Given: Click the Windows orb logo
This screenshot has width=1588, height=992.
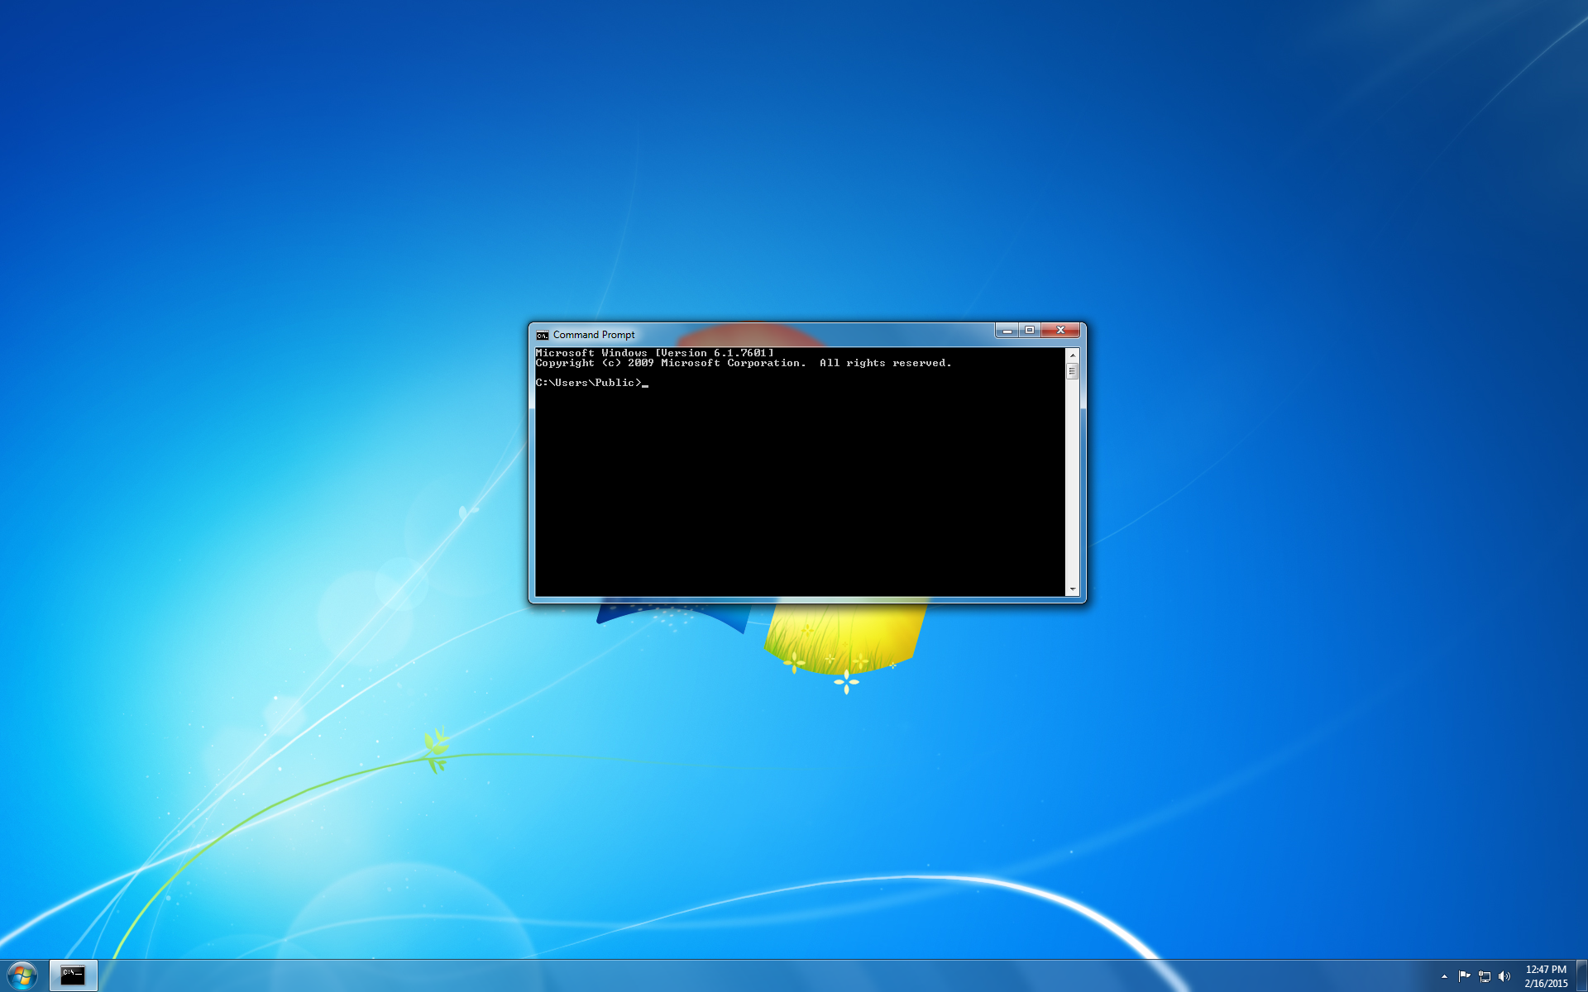Looking at the screenshot, I should (x=22, y=974).
